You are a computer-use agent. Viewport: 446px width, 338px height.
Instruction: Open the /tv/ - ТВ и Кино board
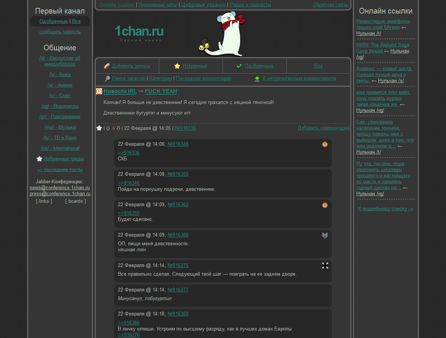(x=60, y=138)
